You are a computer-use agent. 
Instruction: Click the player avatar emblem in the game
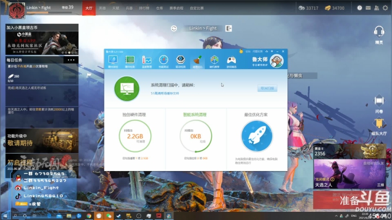tap(17, 10)
